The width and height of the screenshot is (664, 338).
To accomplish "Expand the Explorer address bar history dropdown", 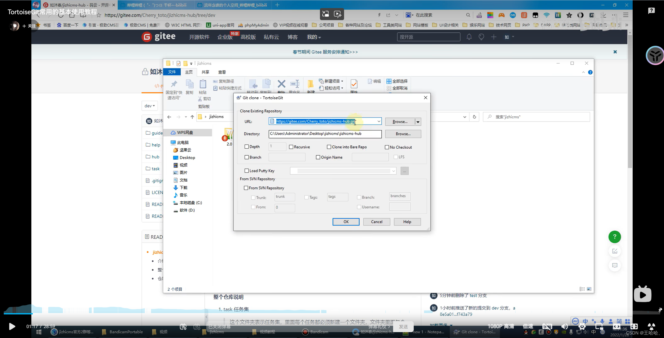I will (x=465, y=117).
